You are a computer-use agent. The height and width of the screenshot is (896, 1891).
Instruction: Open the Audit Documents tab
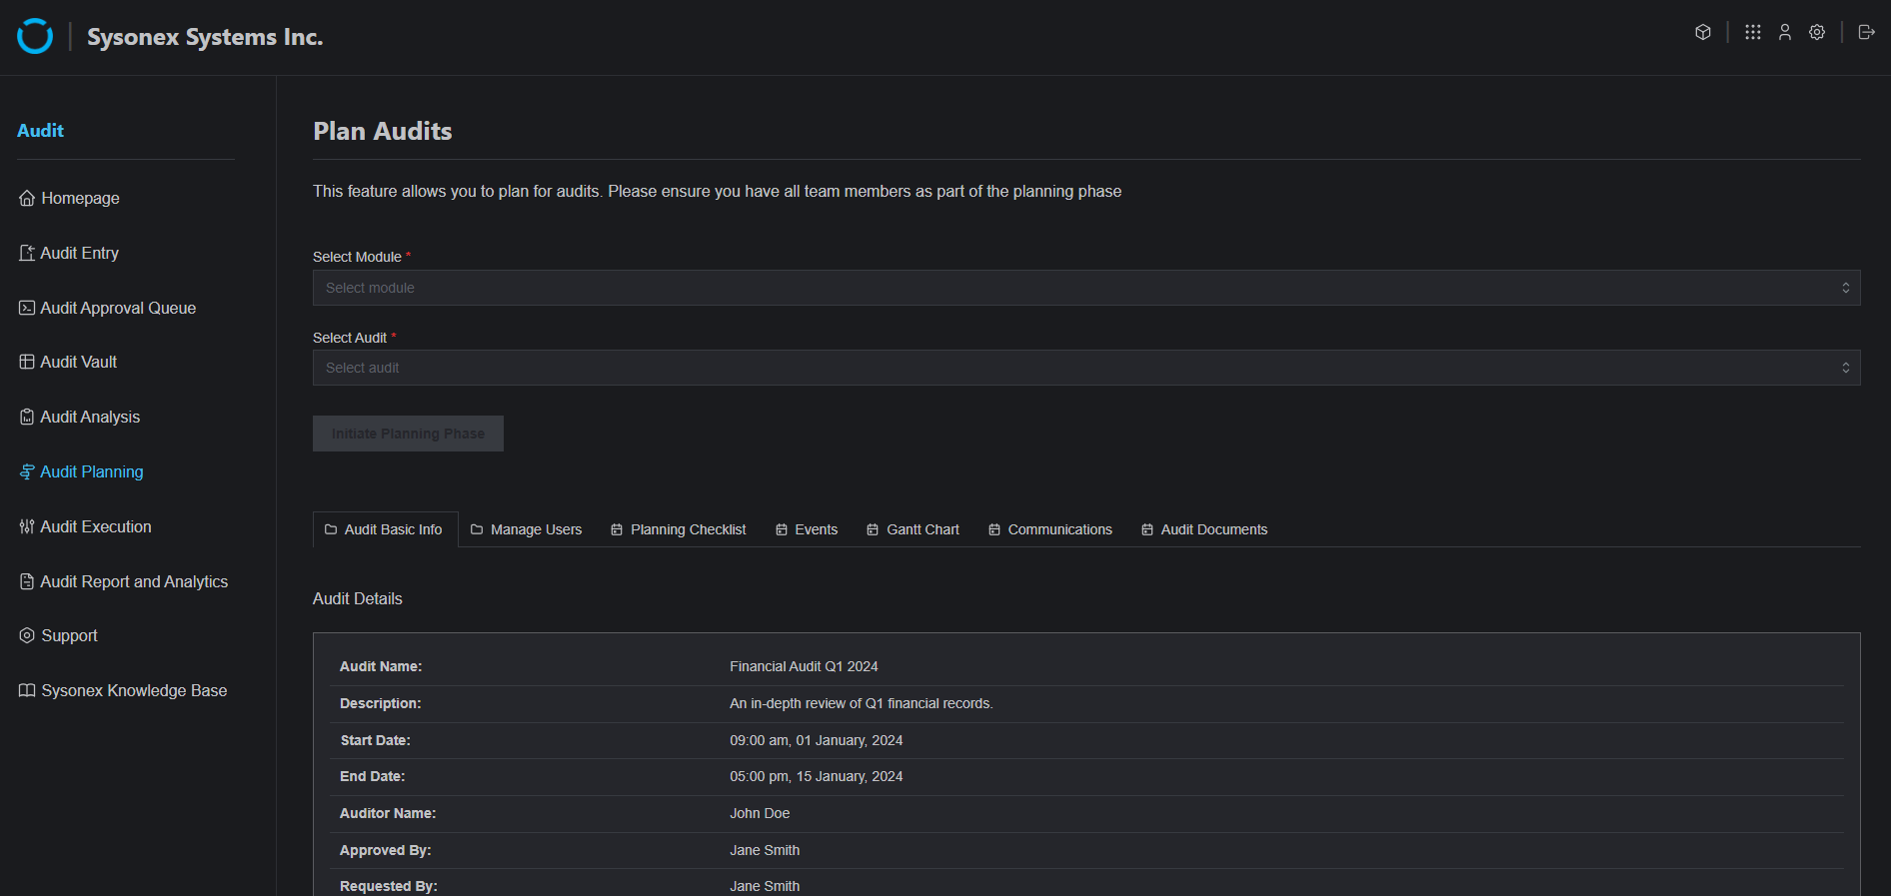tap(1204, 529)
